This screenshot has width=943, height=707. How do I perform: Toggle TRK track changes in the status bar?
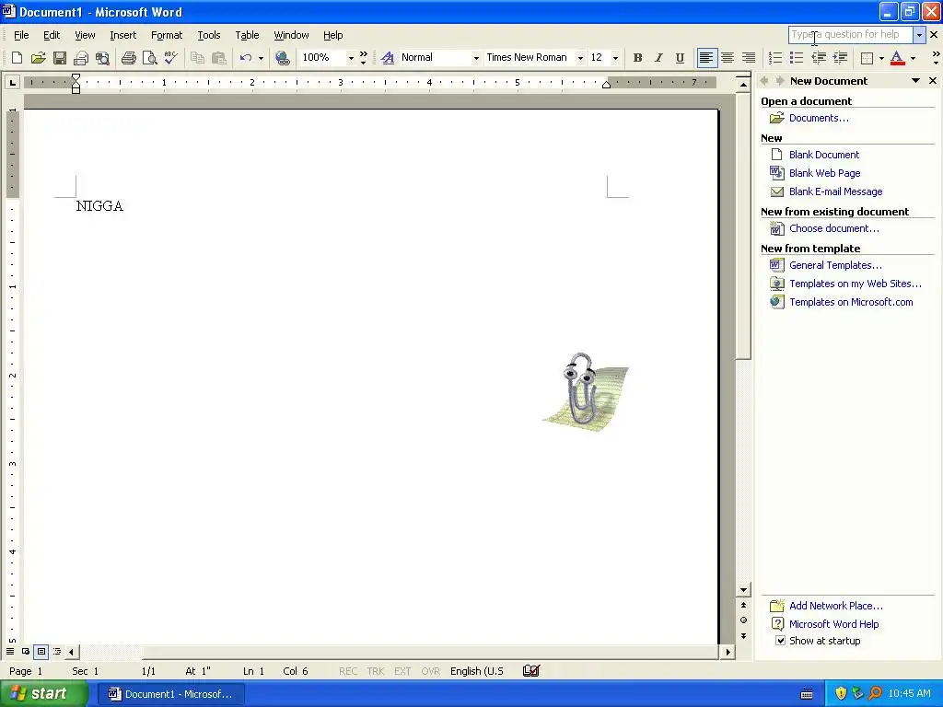click(x=376, y=671)
